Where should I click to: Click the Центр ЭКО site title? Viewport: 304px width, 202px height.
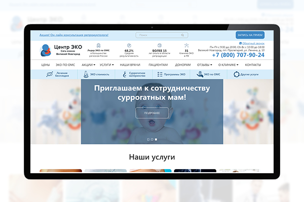68,47
